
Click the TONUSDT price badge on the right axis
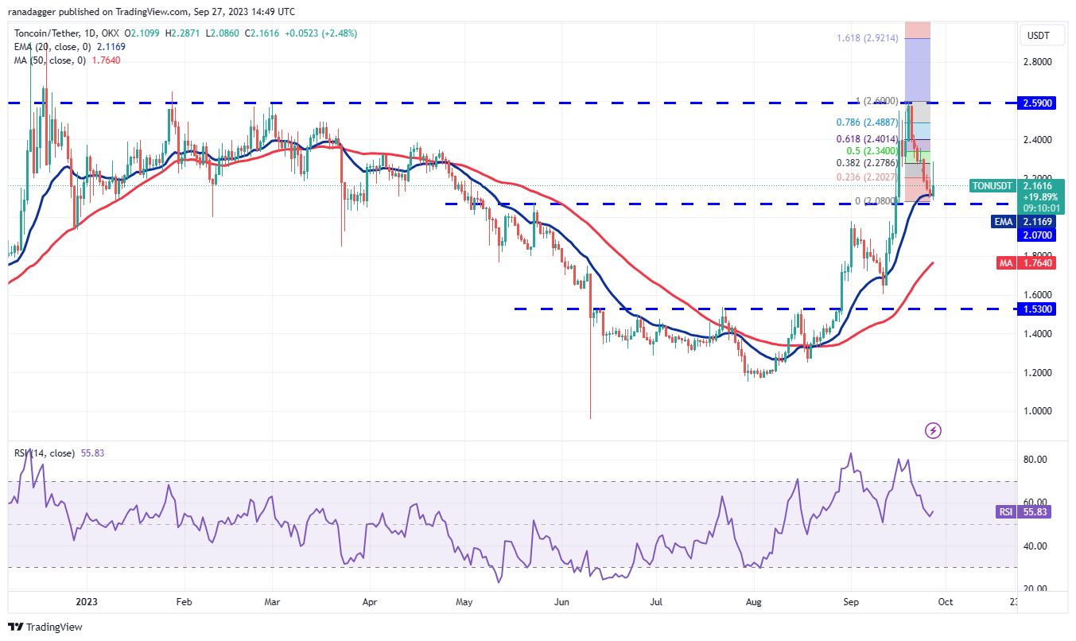point(992,185)
